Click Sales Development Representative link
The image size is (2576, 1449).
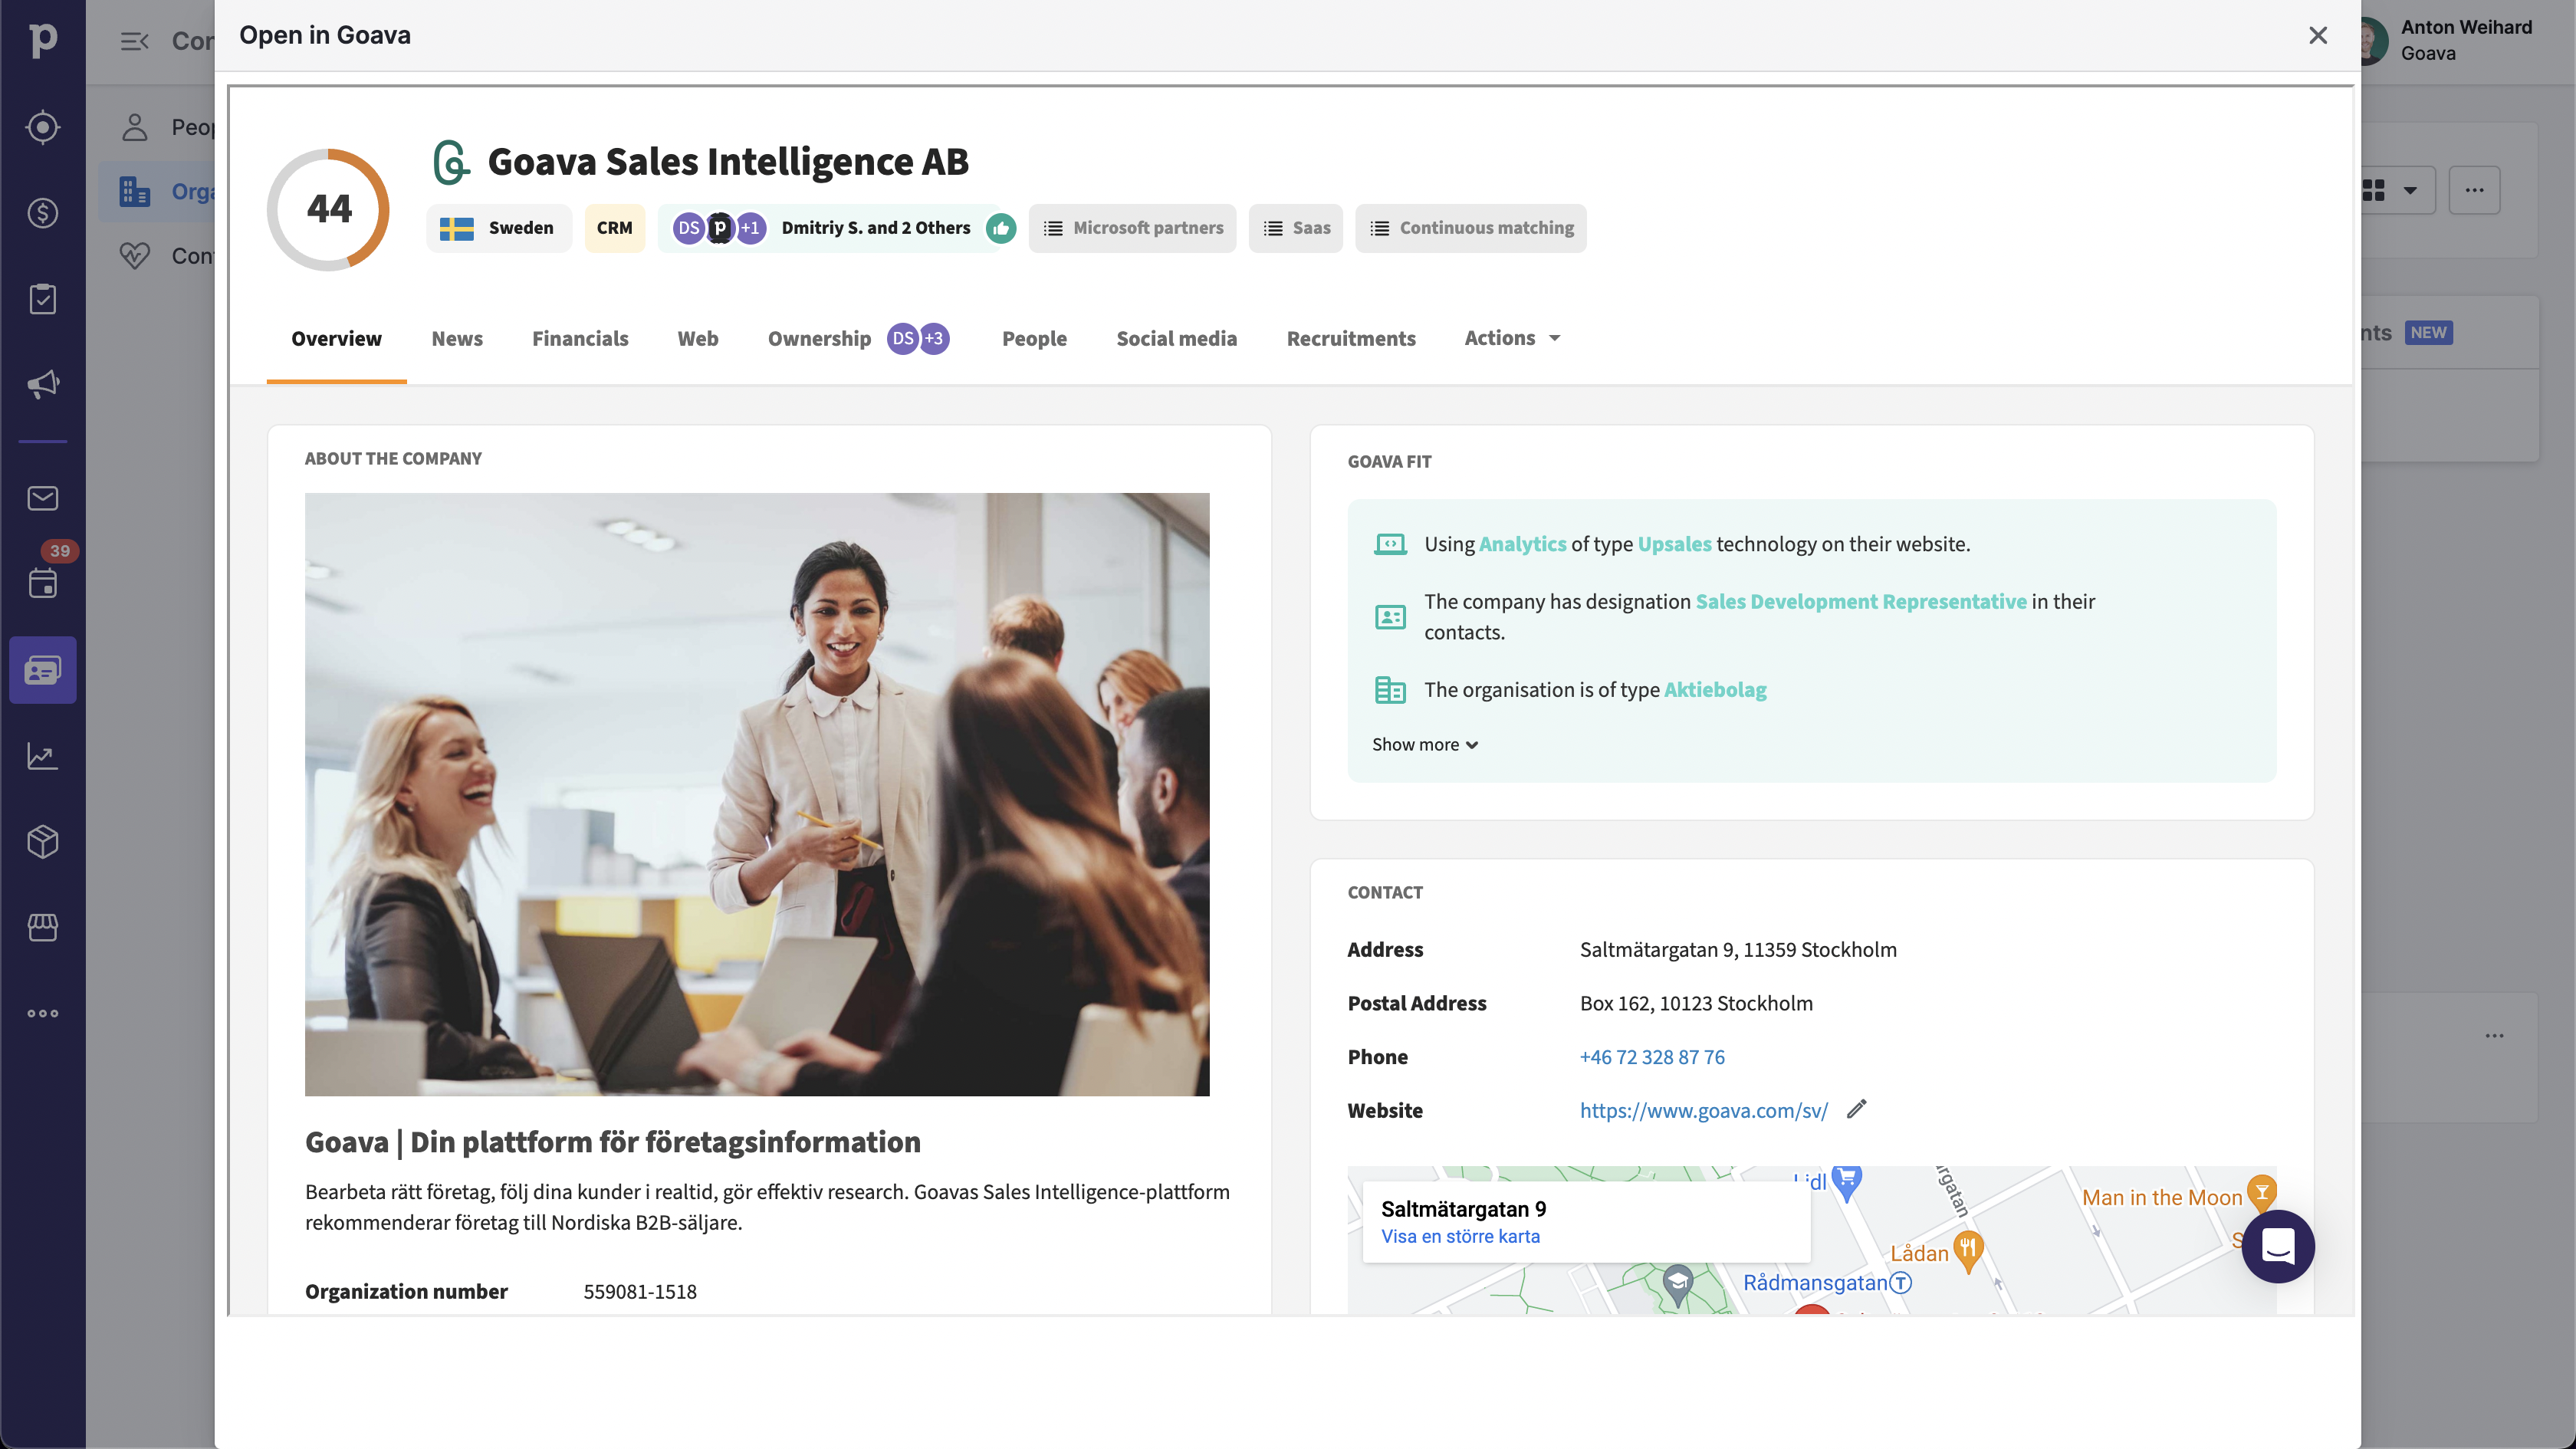point(1860,601)
